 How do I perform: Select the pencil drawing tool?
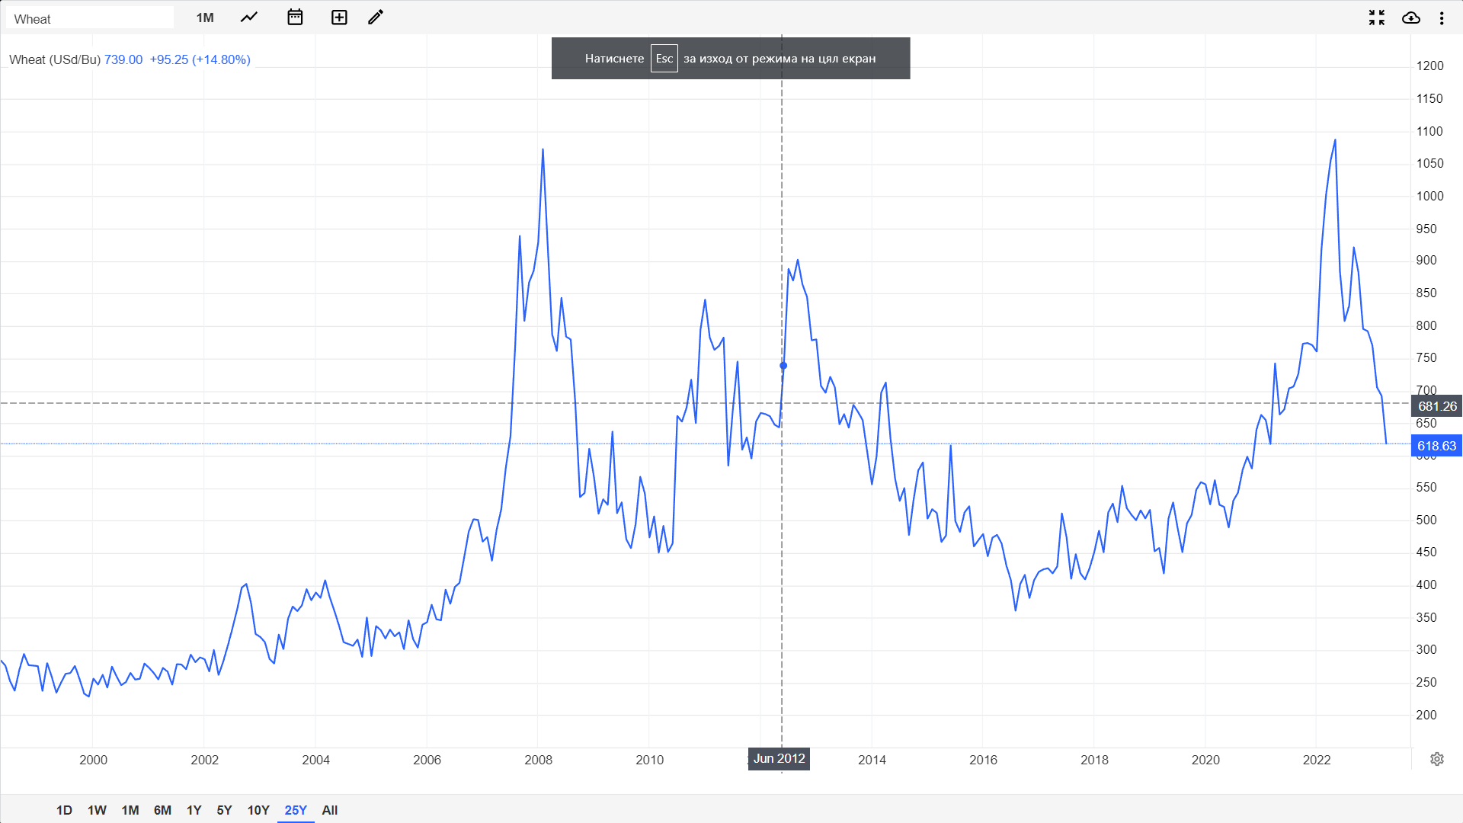[x=376, y=18]
